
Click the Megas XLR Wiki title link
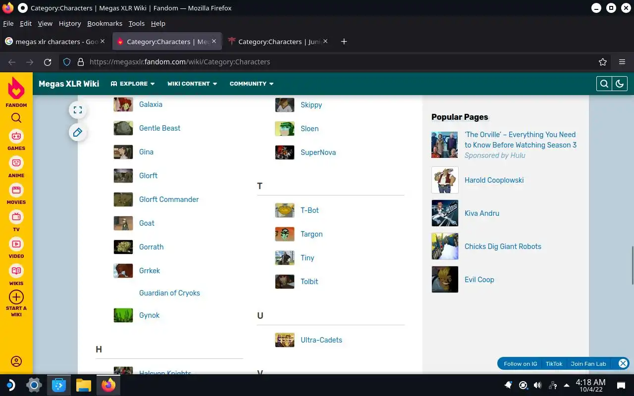click(69, 84)
